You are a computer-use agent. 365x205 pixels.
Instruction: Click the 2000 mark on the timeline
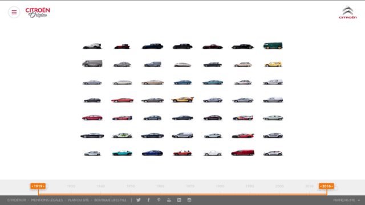pos(279,186)
